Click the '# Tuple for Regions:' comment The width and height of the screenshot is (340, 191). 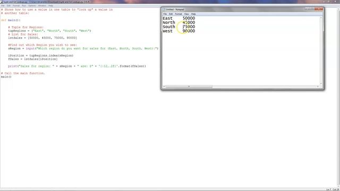click(x=26, y=27)
